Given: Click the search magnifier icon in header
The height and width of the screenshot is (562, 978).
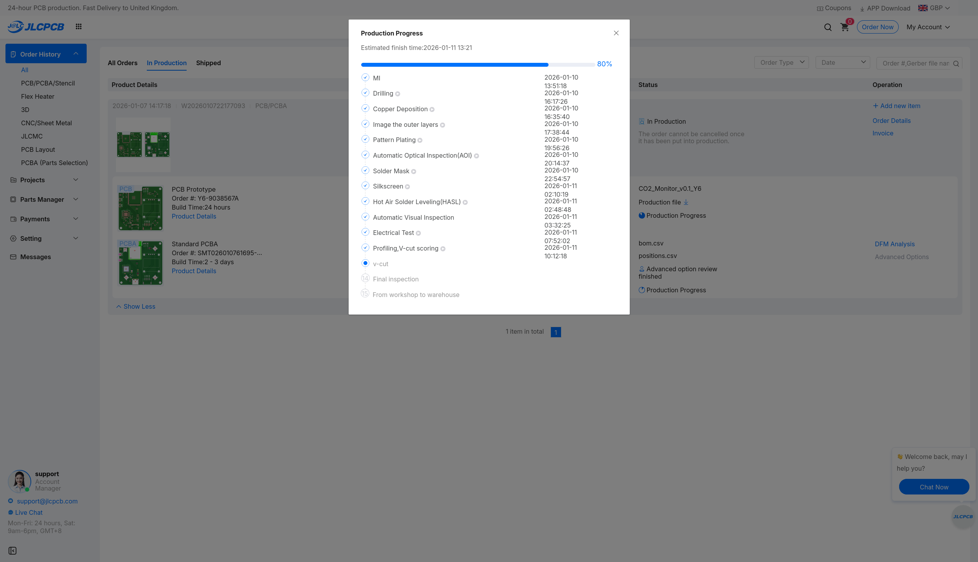Looking at the screenshot, I should click(x=828, y=27).
